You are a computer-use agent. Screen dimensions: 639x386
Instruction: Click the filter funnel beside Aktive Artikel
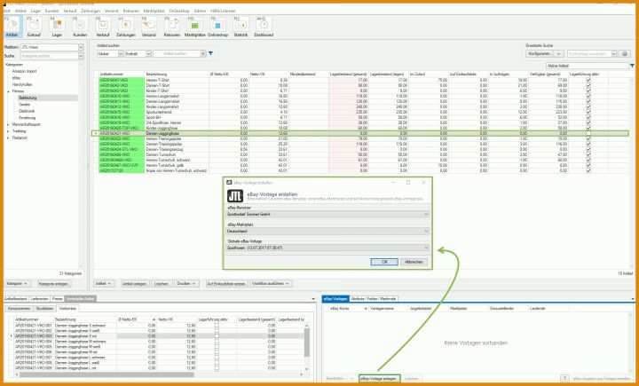pyautogui.click(x=632, y=66)
